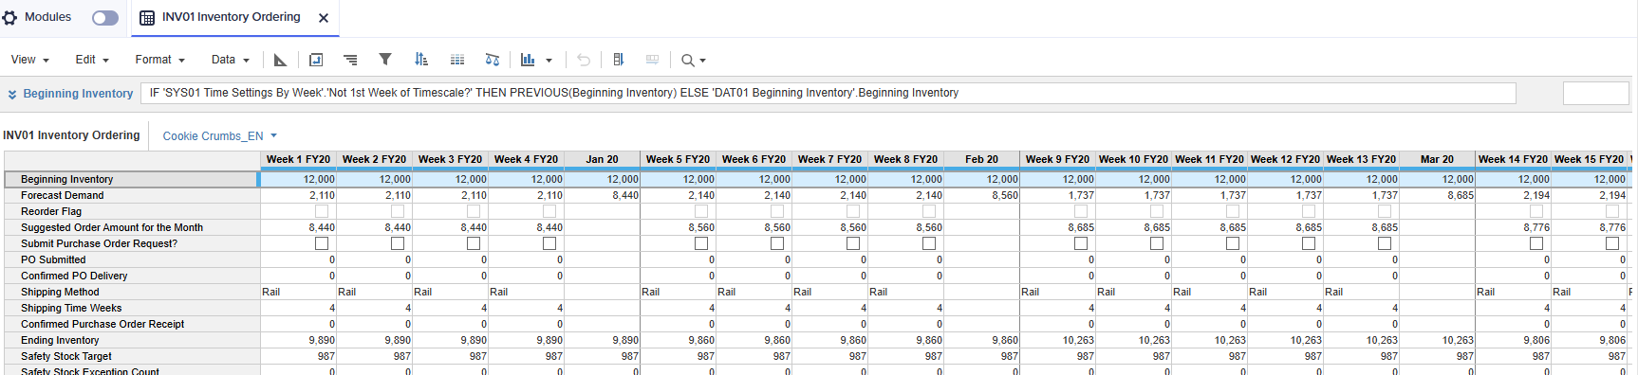1638x375 pixels.
Task: Click the Beginning Inventory formula label
Action: click(78, 94)
